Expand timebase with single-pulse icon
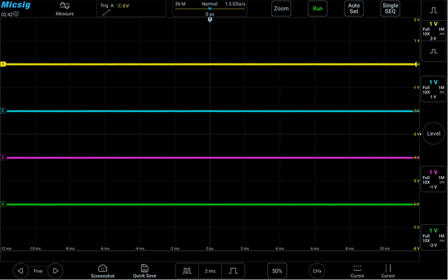 pos(233,271)
